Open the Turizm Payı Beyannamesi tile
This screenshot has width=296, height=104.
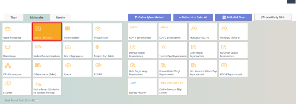point(173,50)
